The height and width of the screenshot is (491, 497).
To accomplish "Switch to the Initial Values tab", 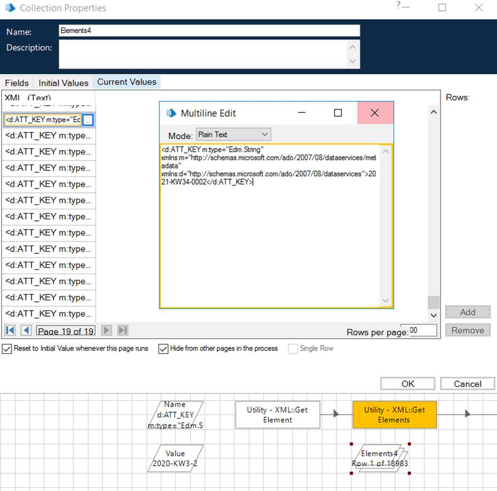I will pyautogui.click(x=63, y=83).
